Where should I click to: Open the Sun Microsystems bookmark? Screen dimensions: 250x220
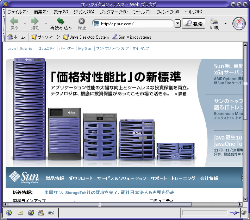point(132,37)
